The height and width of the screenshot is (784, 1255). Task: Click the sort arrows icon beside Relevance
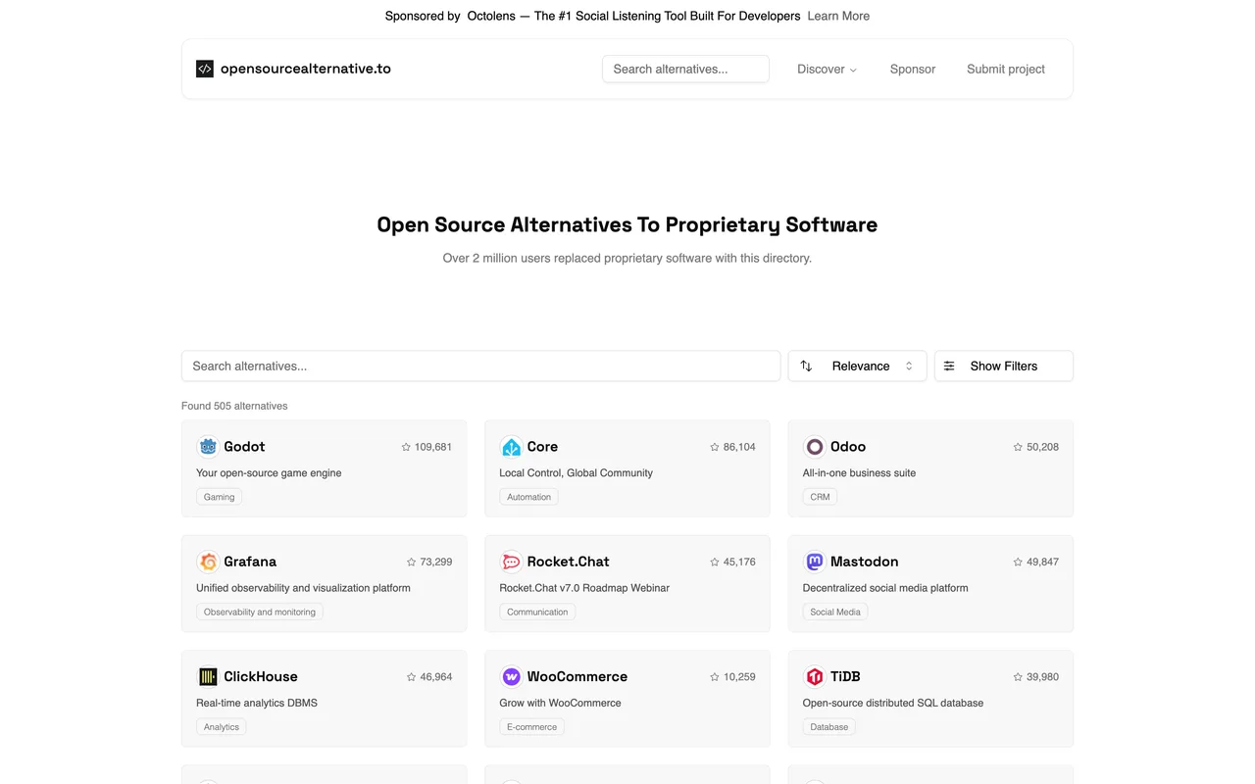pos(806,366)
